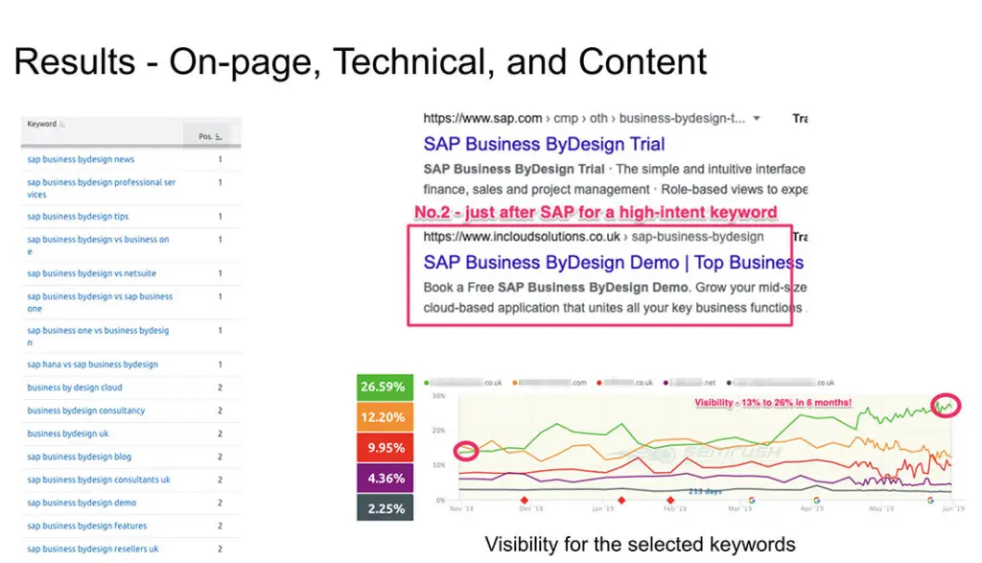Click the 'Visibility for the selected keywords' caption

[640, 544]
